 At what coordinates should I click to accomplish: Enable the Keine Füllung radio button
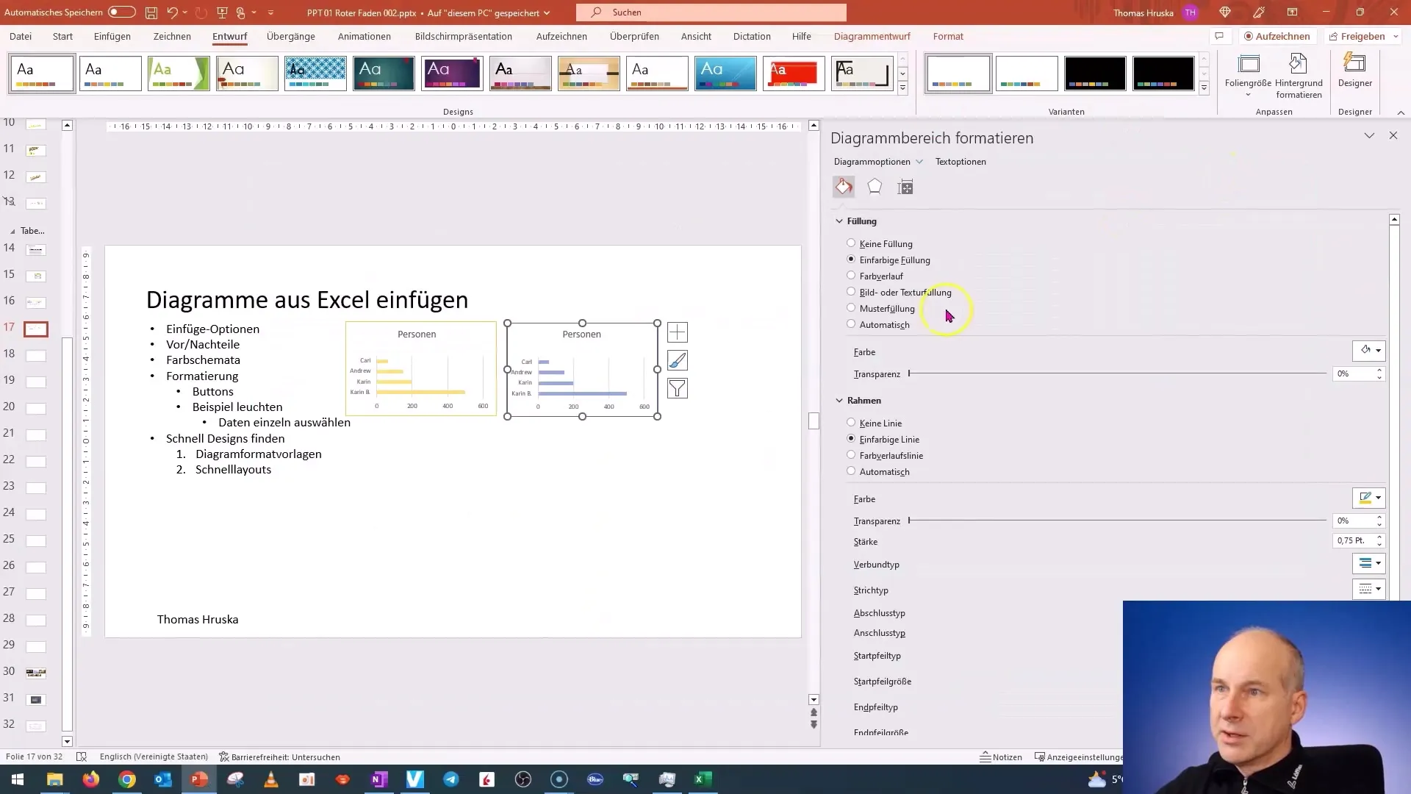coord(851,243)
